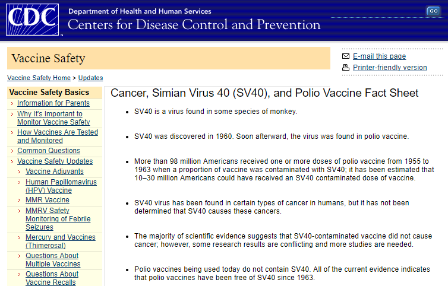Click the envelope icon beside E-mail this page

(x=346, y=56)
